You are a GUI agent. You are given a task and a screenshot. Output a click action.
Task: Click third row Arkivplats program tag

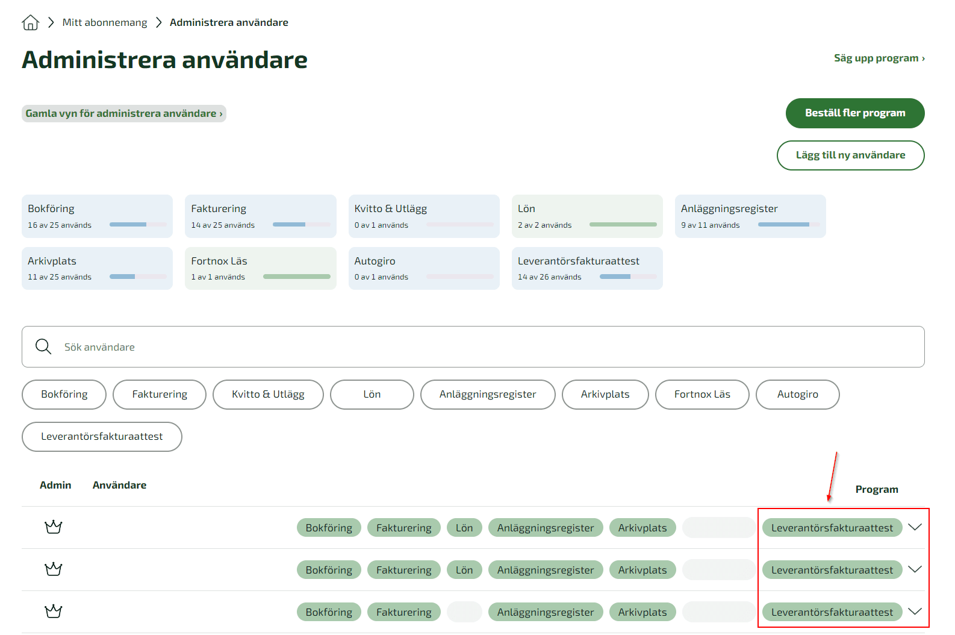coord(642,612)
